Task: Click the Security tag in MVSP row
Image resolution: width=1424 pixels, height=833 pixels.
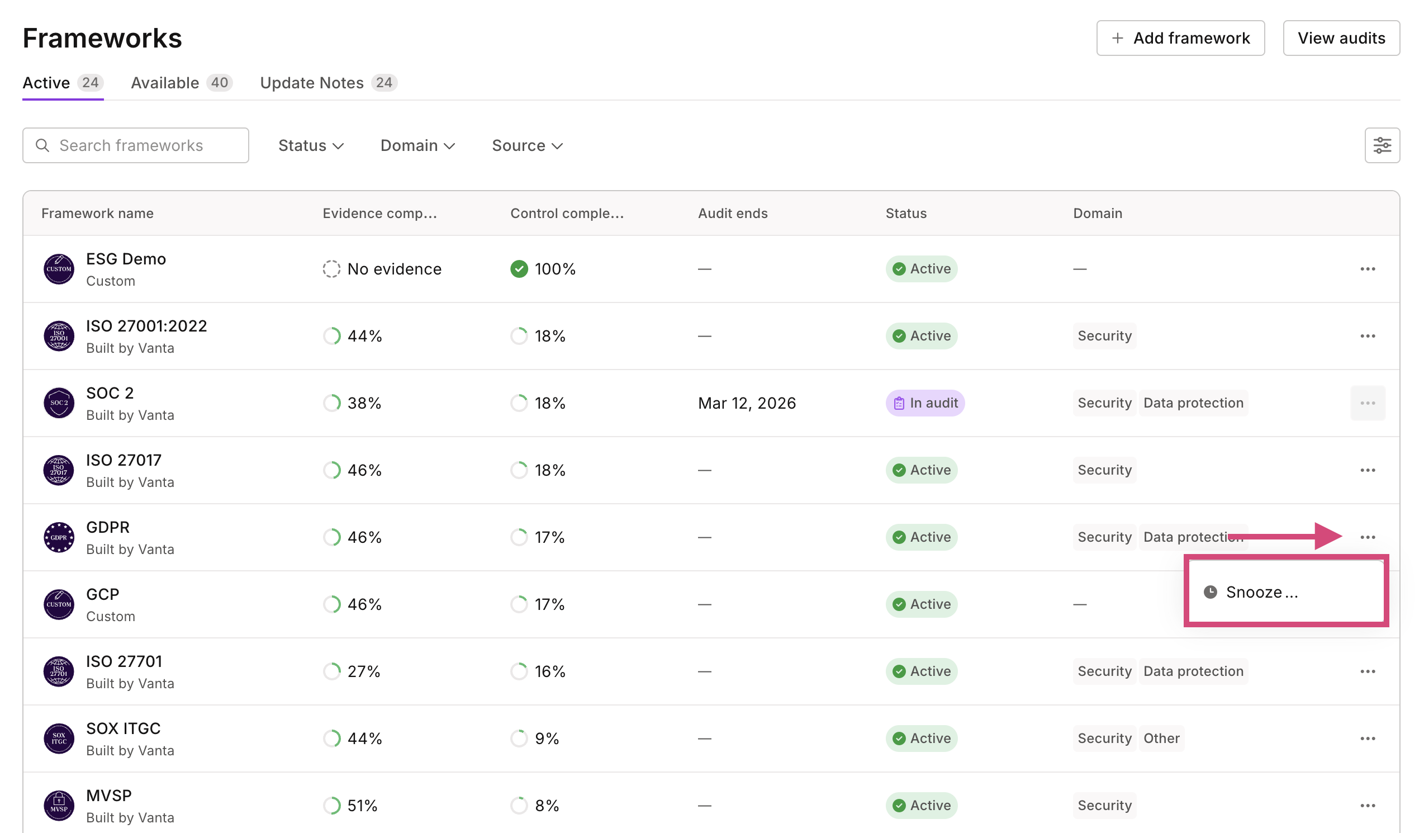Action: [x=1104, y=806]
